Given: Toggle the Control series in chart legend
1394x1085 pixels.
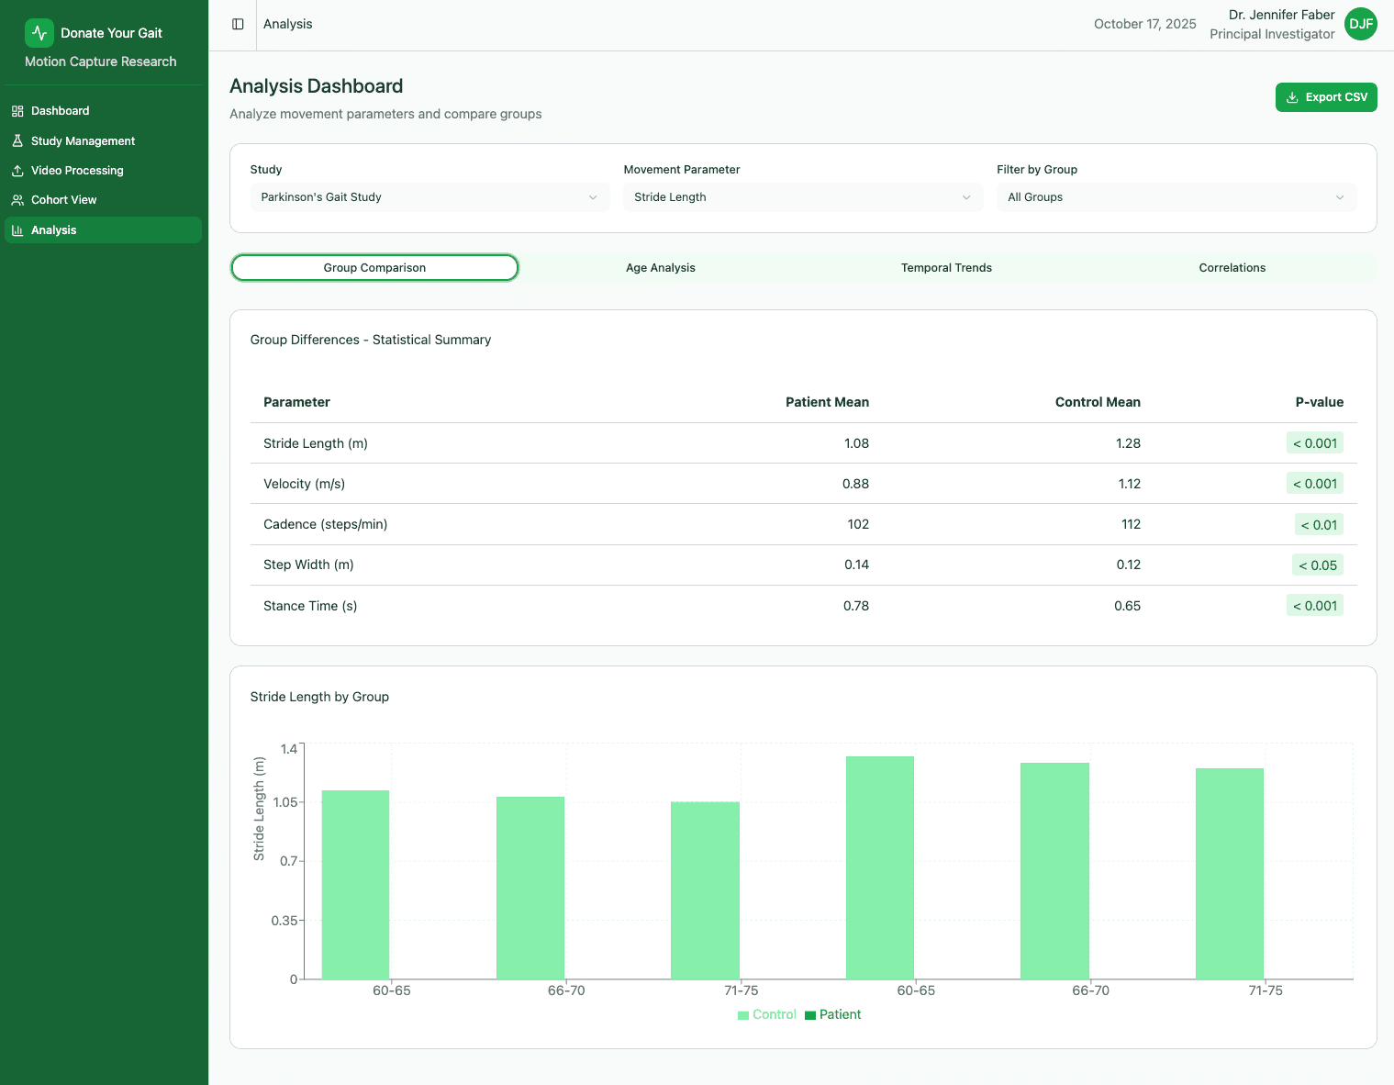Looking at the screenshot, I should point(767,1014).
